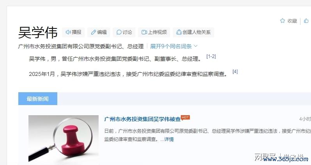Click the HOT badge beside the news headline

point(185,118)
